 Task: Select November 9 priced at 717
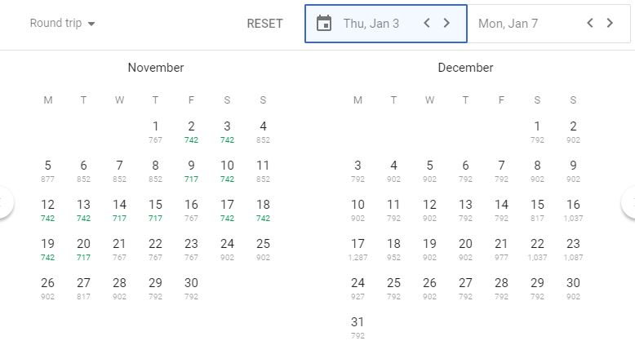coord(191,170)
